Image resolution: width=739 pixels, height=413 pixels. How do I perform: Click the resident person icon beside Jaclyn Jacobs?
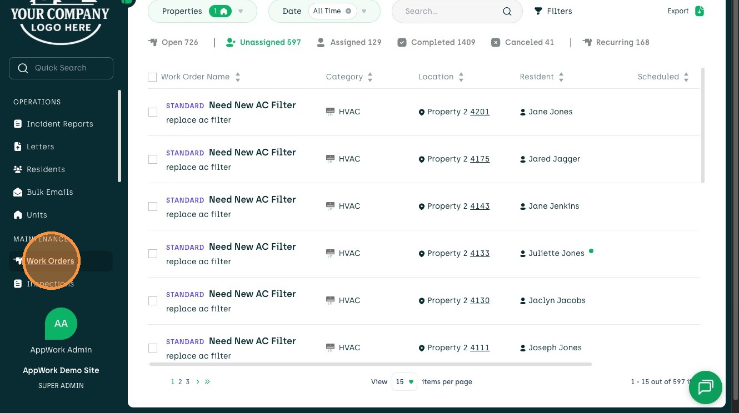(523, 301)
